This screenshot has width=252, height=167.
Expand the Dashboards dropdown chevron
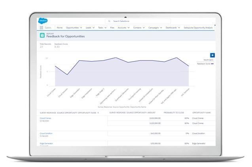[179, 28]
